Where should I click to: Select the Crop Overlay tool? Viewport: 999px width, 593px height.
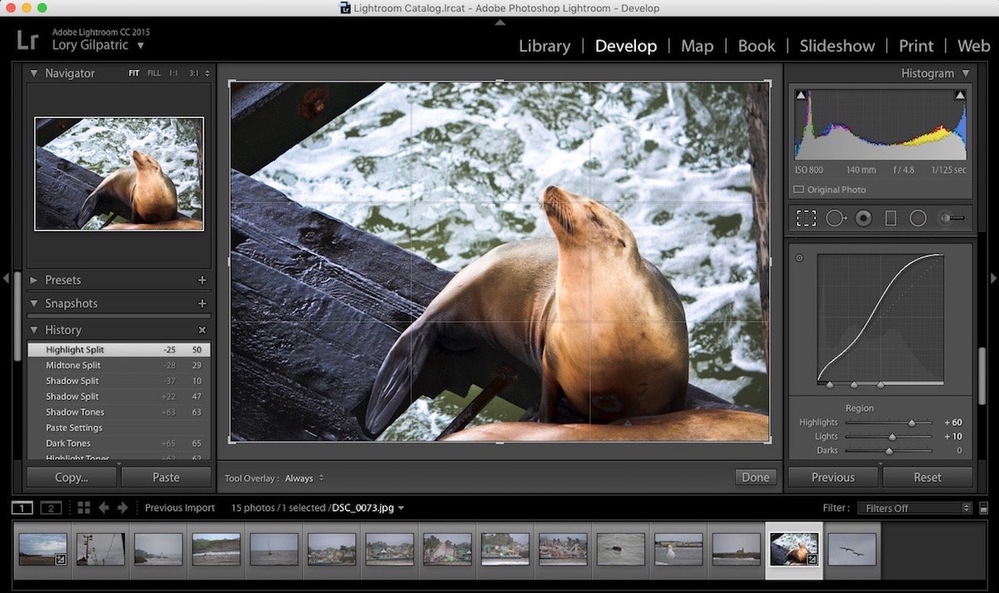coord(806,218)
